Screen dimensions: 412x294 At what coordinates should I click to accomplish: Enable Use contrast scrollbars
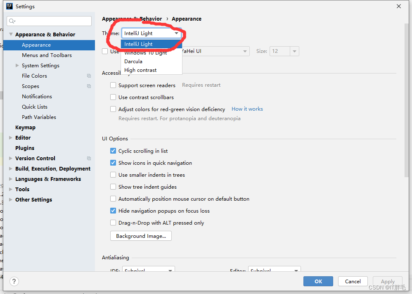[x=113, y=97]
